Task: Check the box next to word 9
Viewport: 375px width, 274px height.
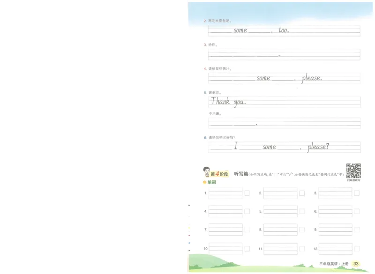Action: point(356,229)
